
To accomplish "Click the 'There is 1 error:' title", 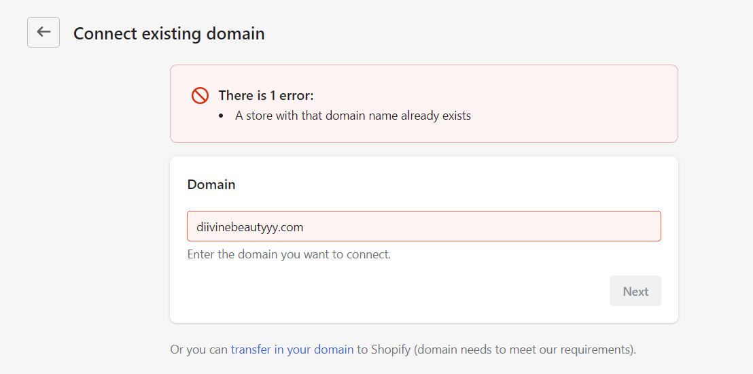I will [x=266, y=95].
